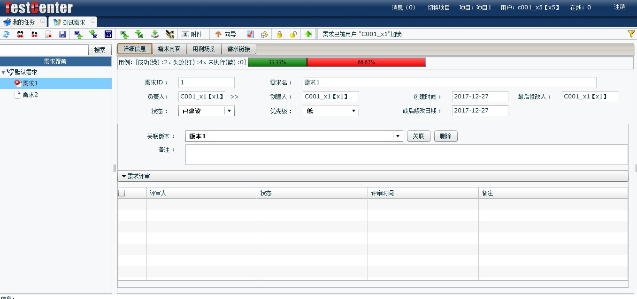Click the green up arrow icon

tap(308, 34)
